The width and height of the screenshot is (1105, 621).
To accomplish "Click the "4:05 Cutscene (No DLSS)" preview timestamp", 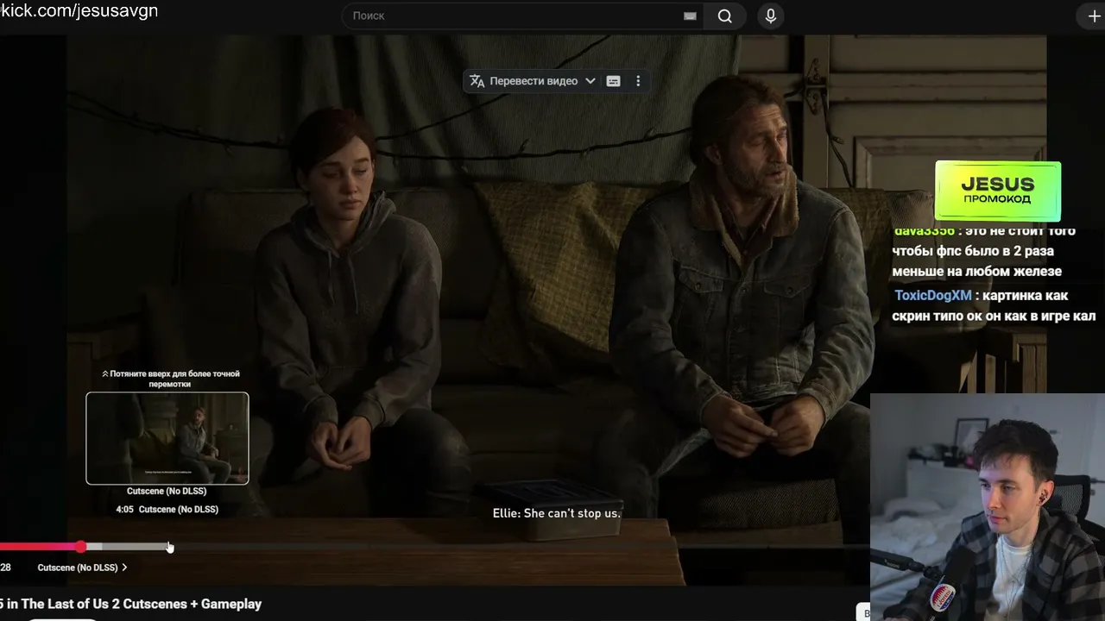I will click(x=167, y=509).
